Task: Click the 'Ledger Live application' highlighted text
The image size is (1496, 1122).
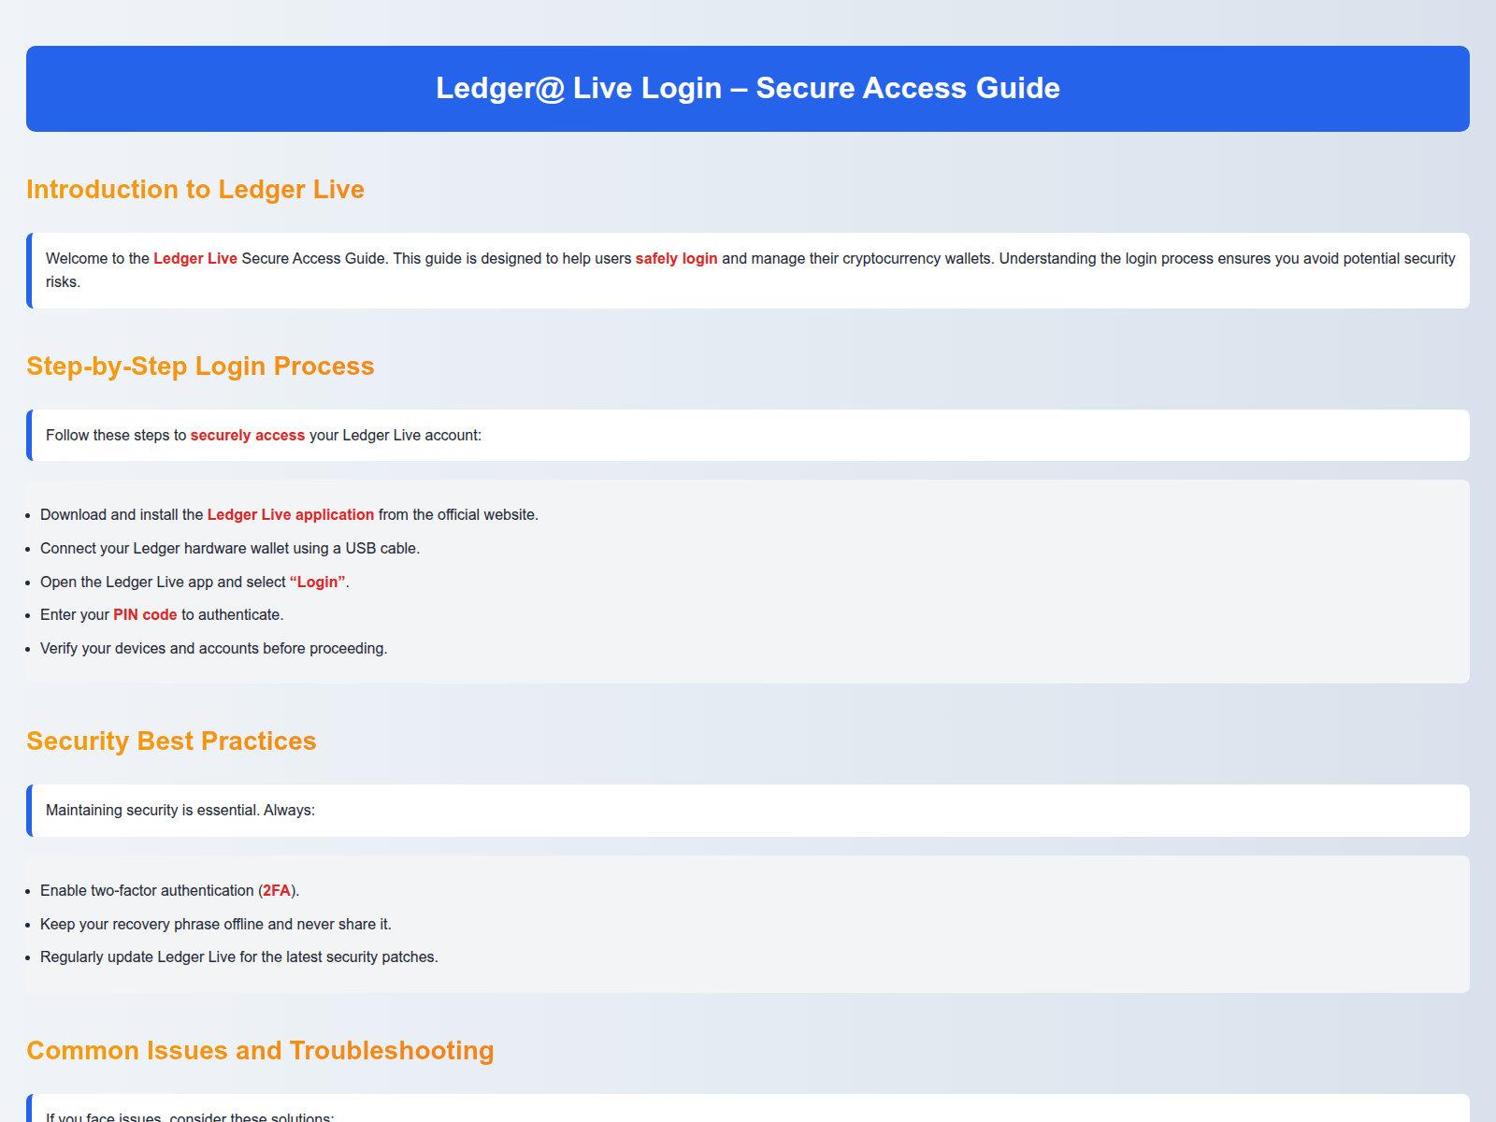Action: [291, 515]
